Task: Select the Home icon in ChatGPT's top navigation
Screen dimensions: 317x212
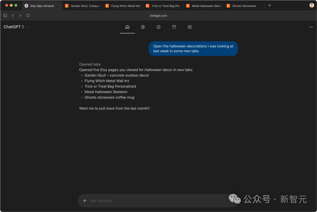Action: (x=127, y=27)
